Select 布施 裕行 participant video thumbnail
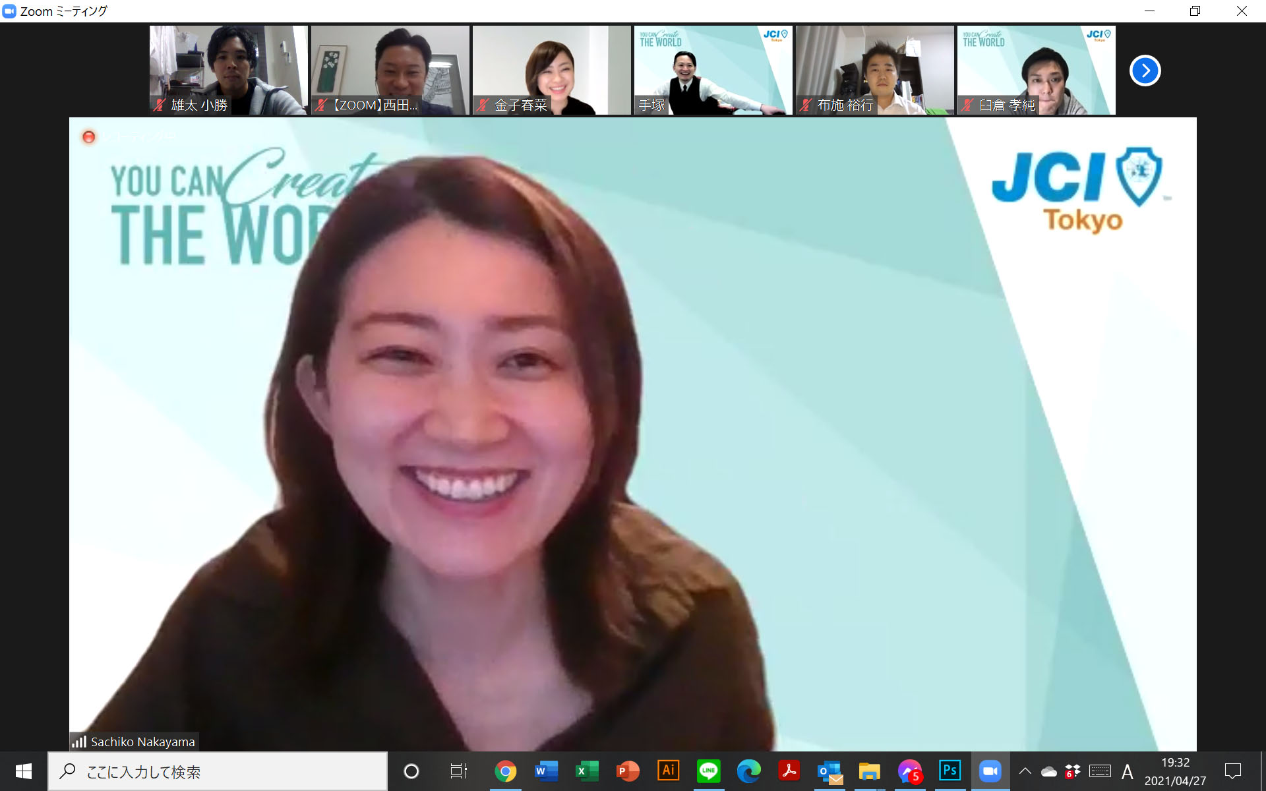The image size is (1266, 791). coord(874,70)
